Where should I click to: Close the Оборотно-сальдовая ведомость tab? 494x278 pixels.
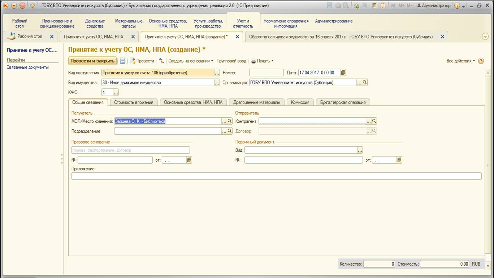(x=442, y=36)
